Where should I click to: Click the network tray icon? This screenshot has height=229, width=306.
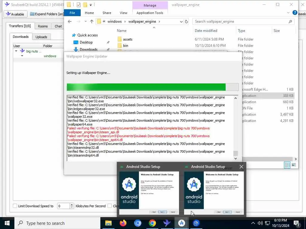point(267,223)
